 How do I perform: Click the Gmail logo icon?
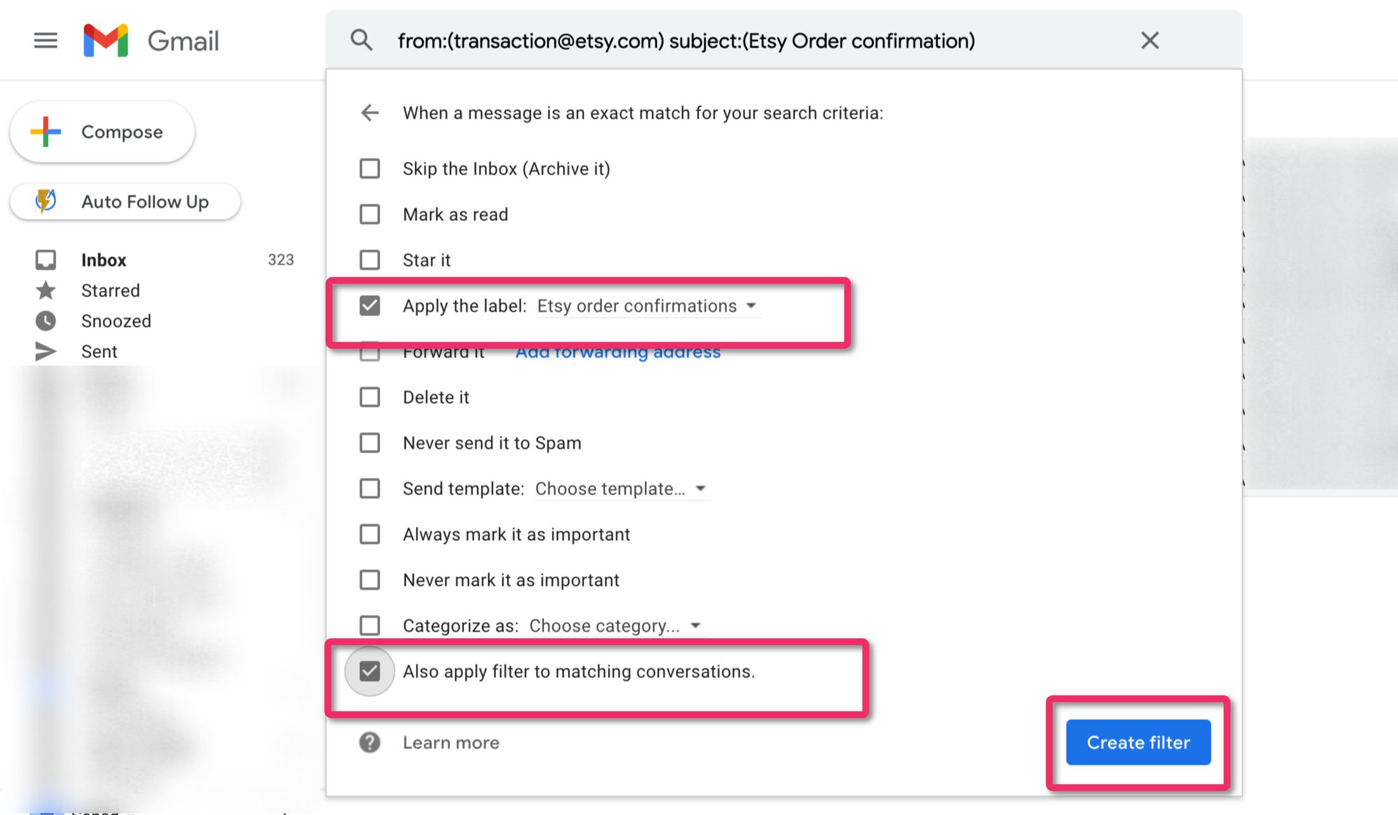coord(105,41)
